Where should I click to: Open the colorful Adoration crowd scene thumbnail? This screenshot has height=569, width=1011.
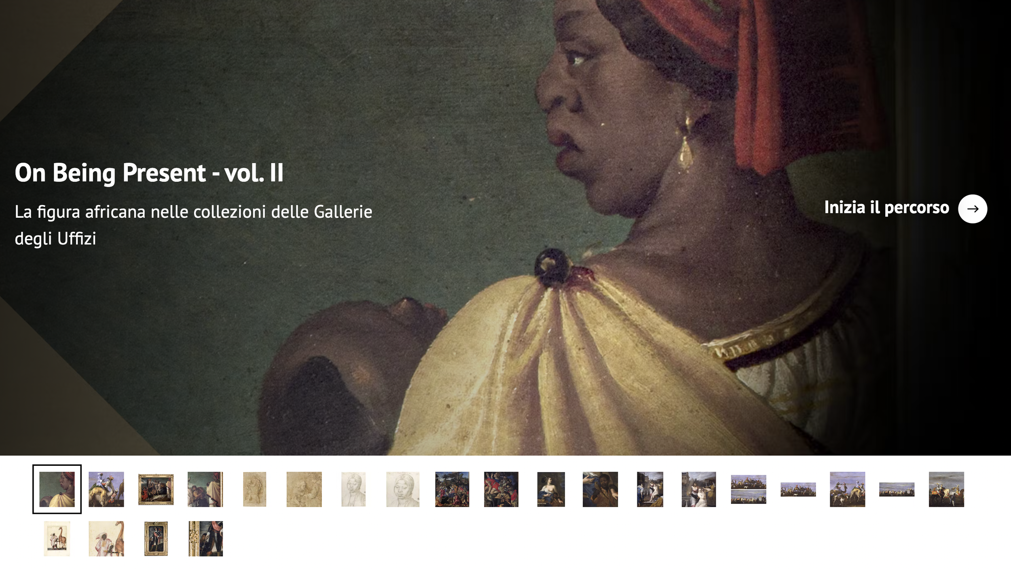[x=452, y=489]
